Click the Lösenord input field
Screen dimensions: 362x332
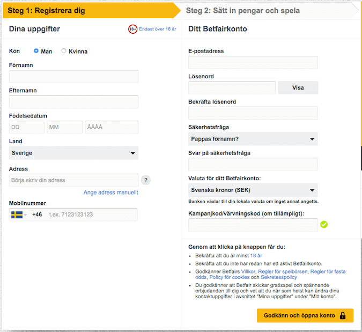click(x=232, y=88)
